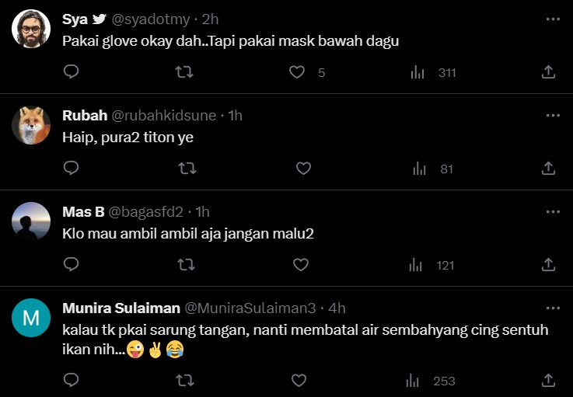
Task: Open more options on Rubah's tweet
Action: 553,115
